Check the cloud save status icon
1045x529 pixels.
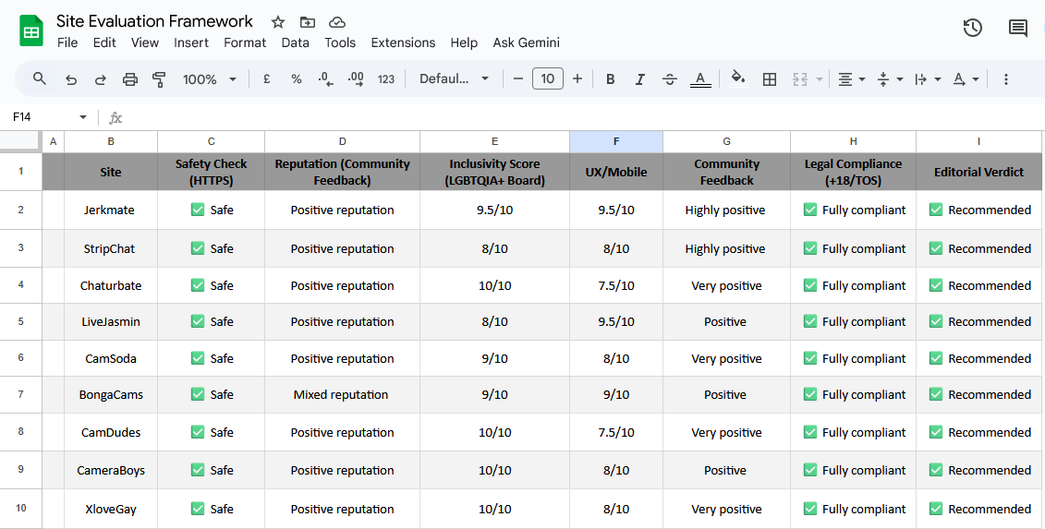pos(337,22)
